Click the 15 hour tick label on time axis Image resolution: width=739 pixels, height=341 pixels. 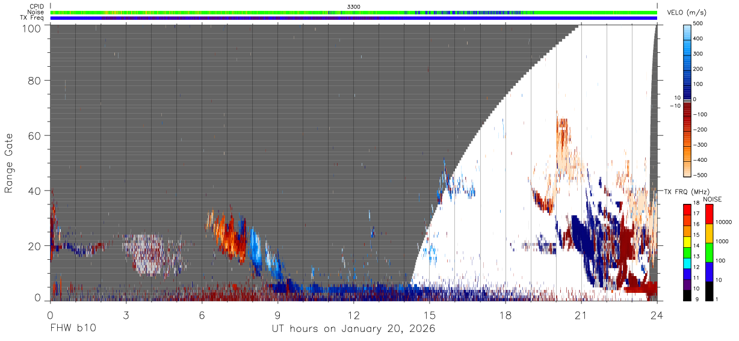click(x=429, y=315)
